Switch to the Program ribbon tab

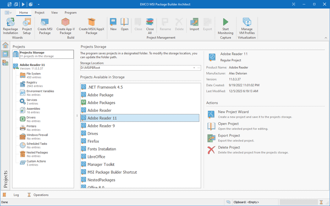(70, 12)
